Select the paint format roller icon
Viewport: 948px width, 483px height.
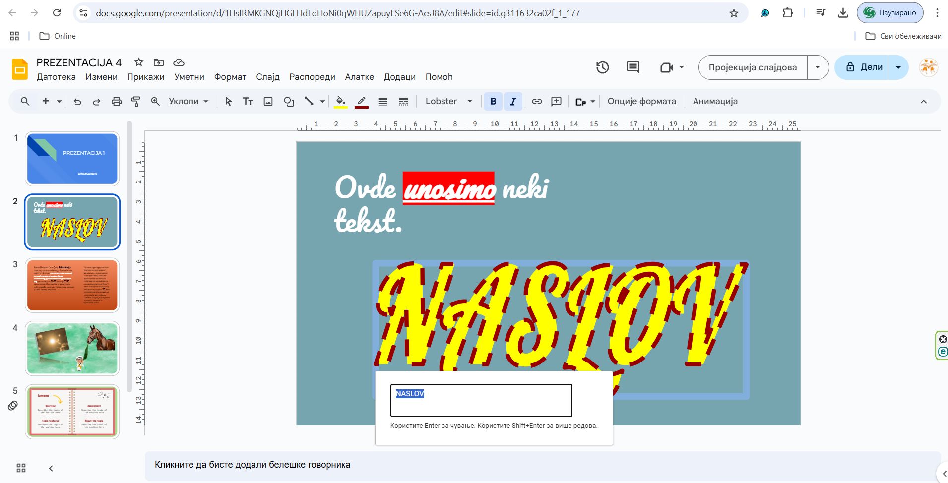click(x=135, y=102)
